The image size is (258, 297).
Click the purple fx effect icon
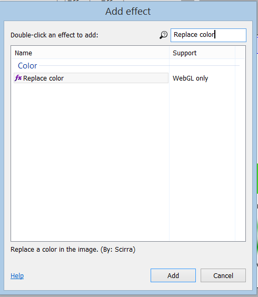pos(18,78)
